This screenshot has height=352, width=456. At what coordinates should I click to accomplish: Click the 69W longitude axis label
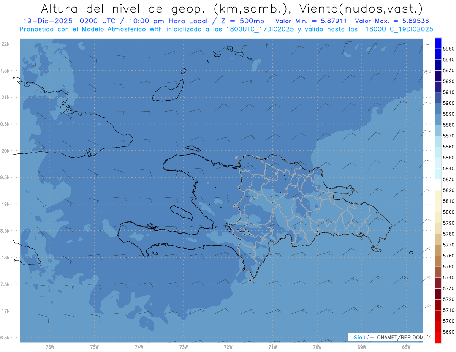(x=361, y=347)
